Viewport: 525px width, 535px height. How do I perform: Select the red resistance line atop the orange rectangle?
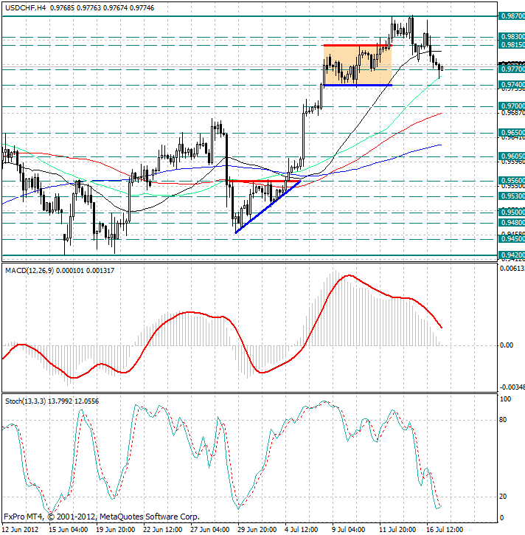pyautogui.click(x=358, y=45)
